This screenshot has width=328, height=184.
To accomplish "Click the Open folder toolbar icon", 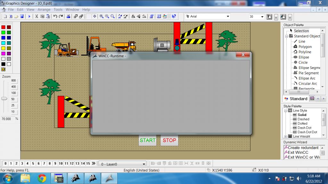I will pos(16,17).
